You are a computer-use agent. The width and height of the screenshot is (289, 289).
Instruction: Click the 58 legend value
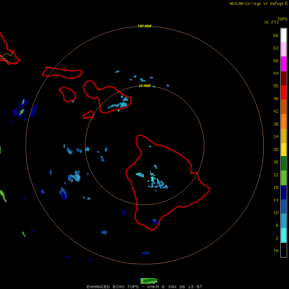[x=276, y=61]
